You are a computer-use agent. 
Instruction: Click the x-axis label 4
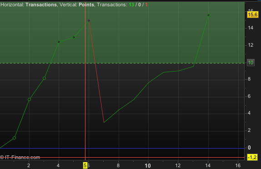click(58, 165)
